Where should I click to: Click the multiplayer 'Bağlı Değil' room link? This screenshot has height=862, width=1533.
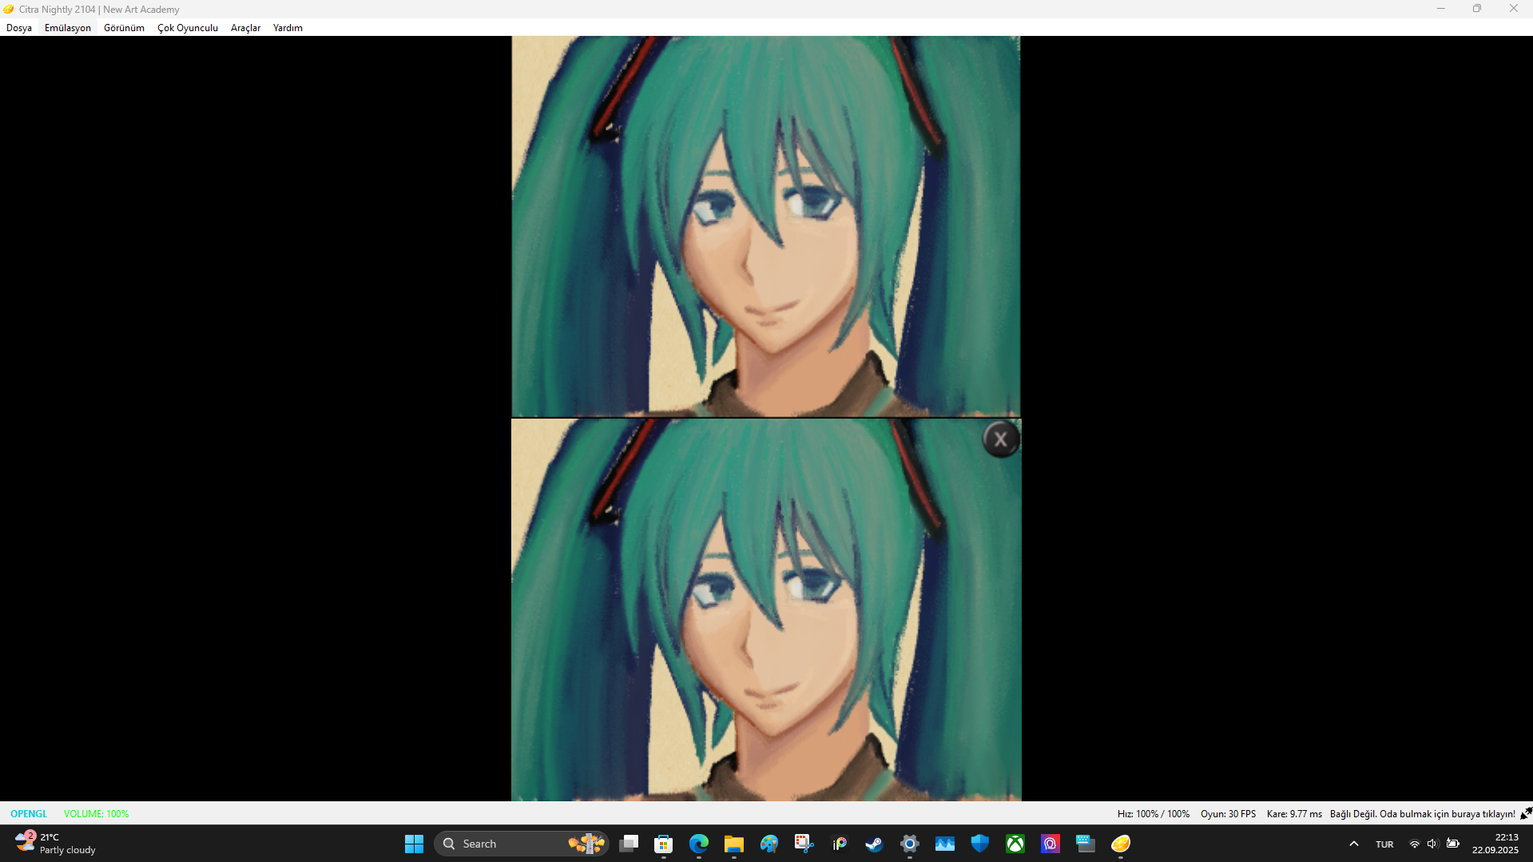coord(1422,813)
